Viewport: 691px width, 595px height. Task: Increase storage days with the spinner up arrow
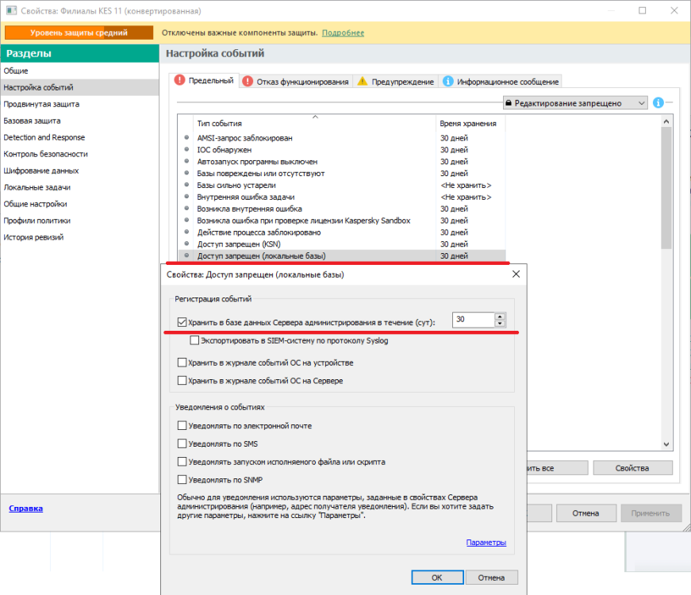(500, 317)
